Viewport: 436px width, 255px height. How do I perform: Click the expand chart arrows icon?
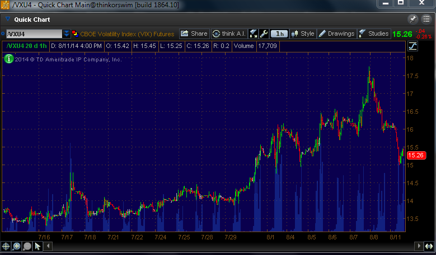[x=253, y=33]
